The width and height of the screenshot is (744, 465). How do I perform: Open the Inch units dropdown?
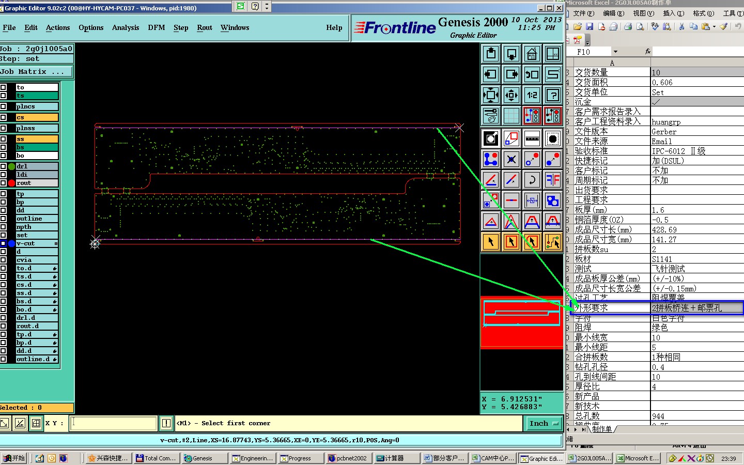pyautogui.click(x=544, y=423)
